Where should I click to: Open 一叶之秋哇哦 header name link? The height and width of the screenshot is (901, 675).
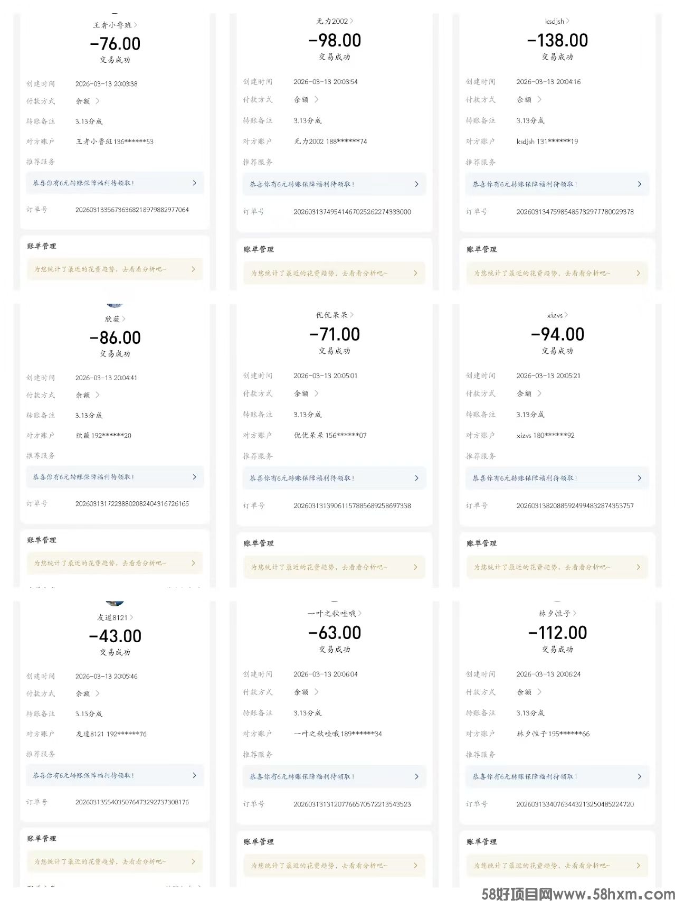coord(331,613)
